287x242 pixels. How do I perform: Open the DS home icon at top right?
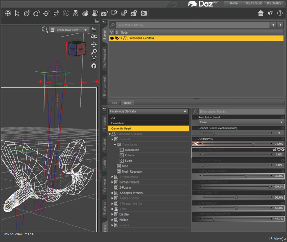click(x=261, y=14)
